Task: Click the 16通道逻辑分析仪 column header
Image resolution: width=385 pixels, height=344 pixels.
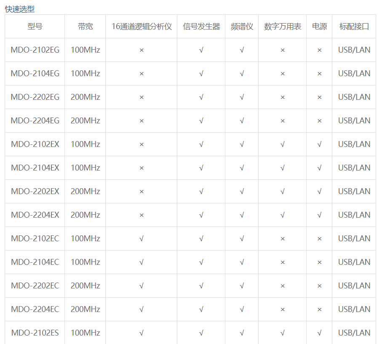Action: (142, 27)
